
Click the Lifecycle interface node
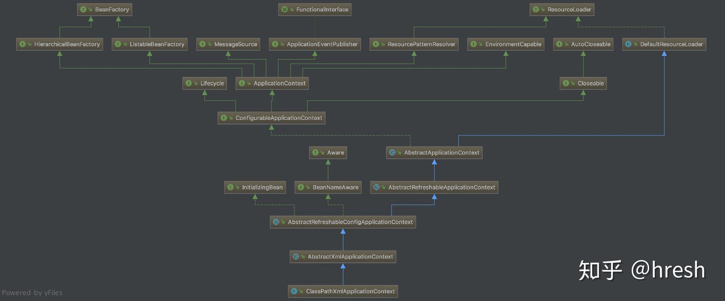pos(204,83)
